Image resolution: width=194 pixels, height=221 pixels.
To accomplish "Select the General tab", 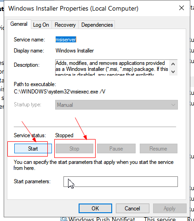I will [19, 24].
